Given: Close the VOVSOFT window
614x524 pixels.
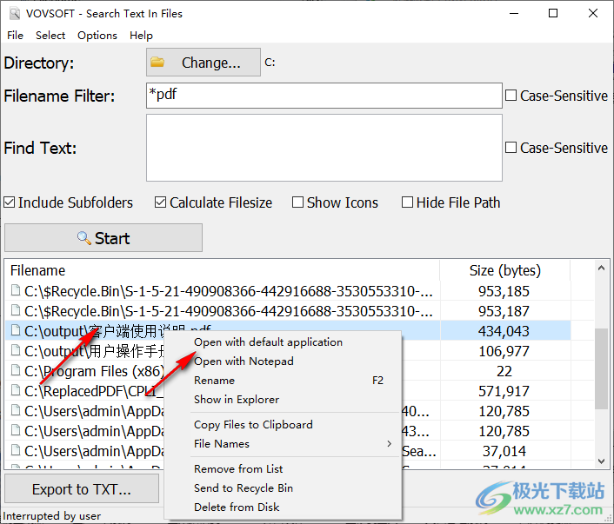Looking at the screenshot, I should click(x=593, y=13).
